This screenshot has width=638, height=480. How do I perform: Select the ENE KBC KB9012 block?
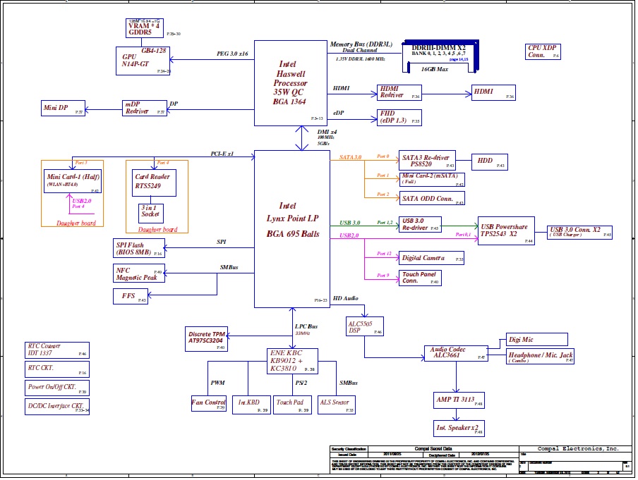[x=292, y=360]
